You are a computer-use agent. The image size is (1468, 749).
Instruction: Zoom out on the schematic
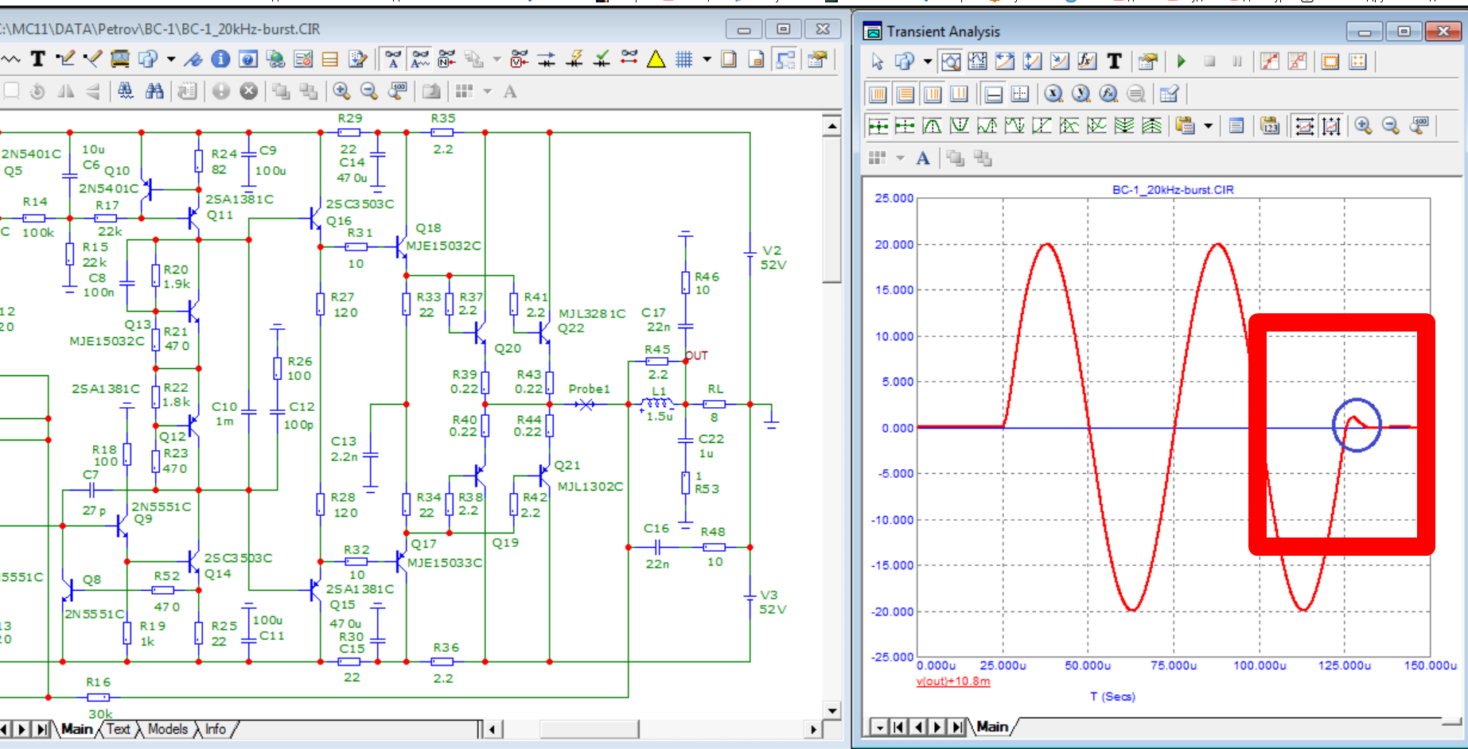click(369, 91)
